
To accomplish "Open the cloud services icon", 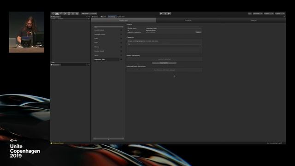I will coord(250,13).
